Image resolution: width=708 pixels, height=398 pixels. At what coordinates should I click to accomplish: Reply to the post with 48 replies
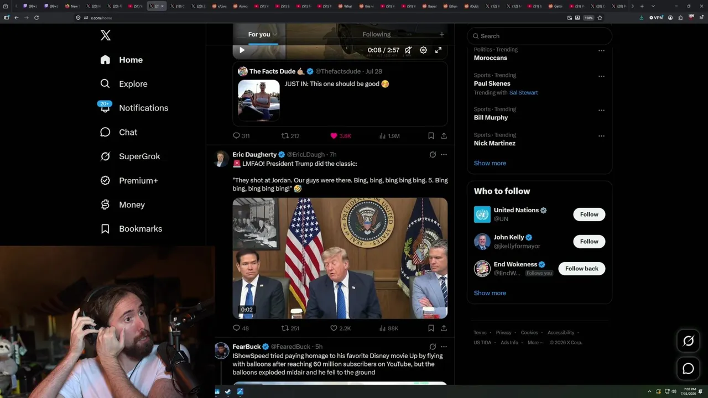click(241, 328)
